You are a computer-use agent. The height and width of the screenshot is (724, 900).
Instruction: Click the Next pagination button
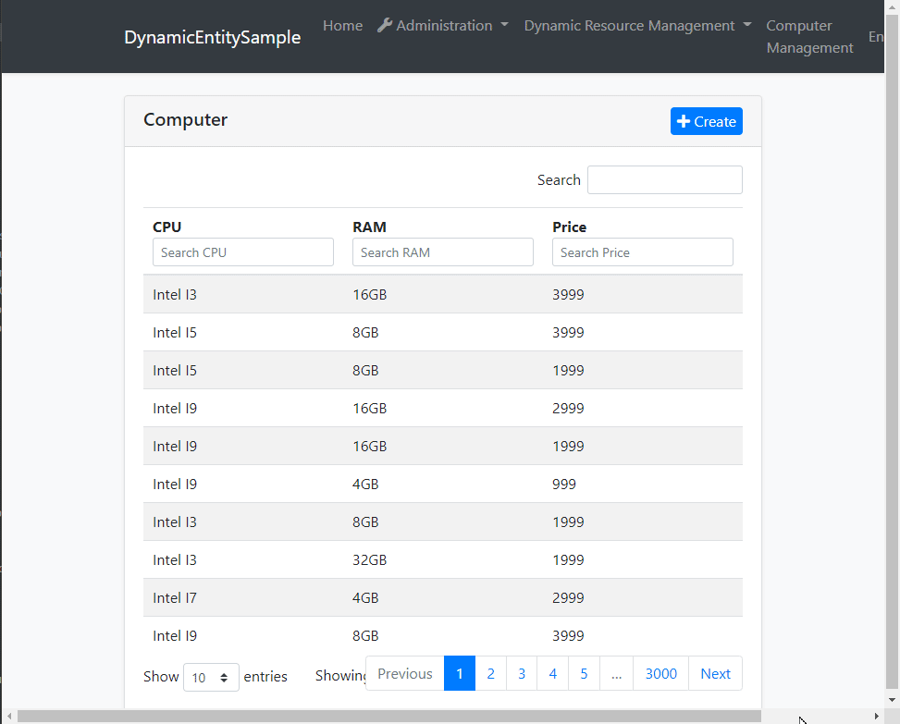click(x=715, y=673)
